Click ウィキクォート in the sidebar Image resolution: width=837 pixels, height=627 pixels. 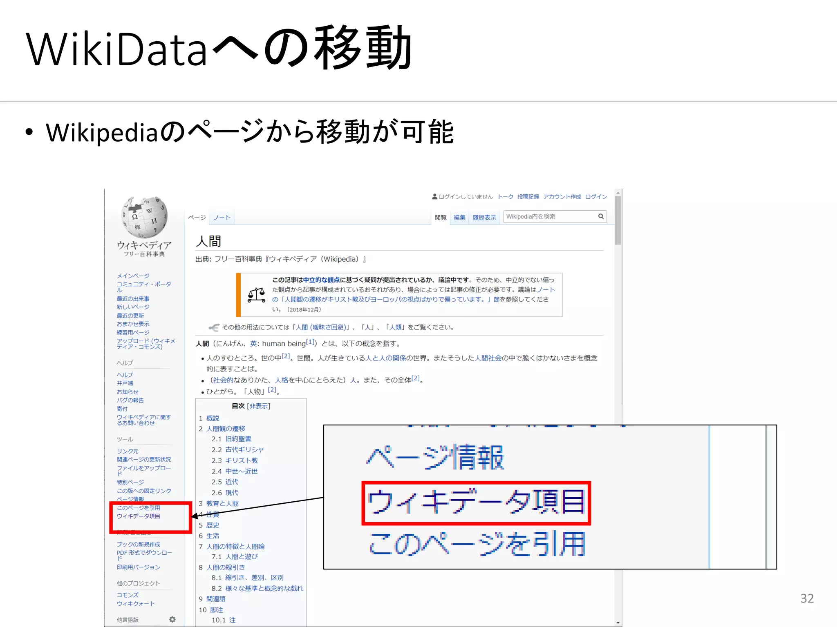pos(136,604)
